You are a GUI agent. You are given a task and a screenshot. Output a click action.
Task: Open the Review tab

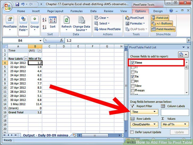pos(108,11)
